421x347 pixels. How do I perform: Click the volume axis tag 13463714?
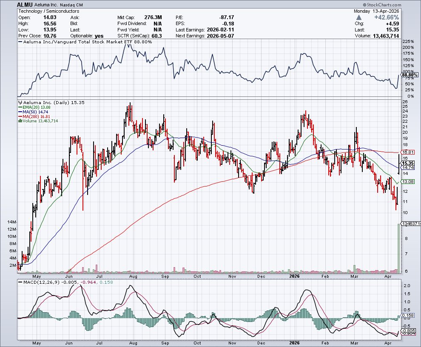pyautogui.click(x=411, y=224)
